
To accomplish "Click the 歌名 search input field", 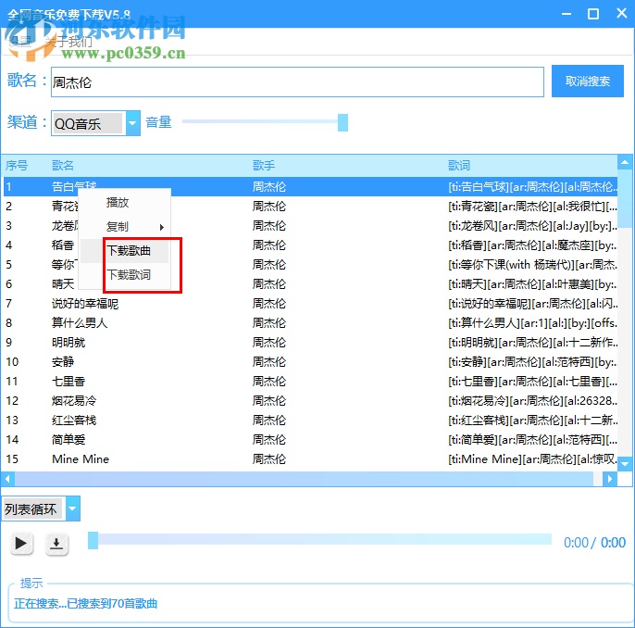I will [x=297, y=82].
